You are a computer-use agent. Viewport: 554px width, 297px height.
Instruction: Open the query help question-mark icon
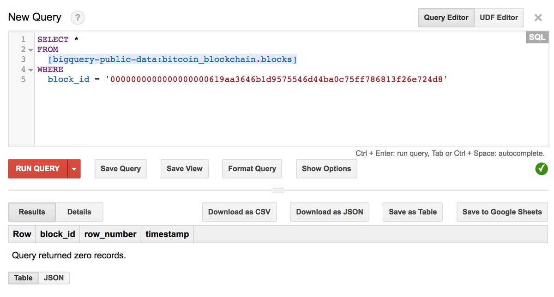point(78,18)
